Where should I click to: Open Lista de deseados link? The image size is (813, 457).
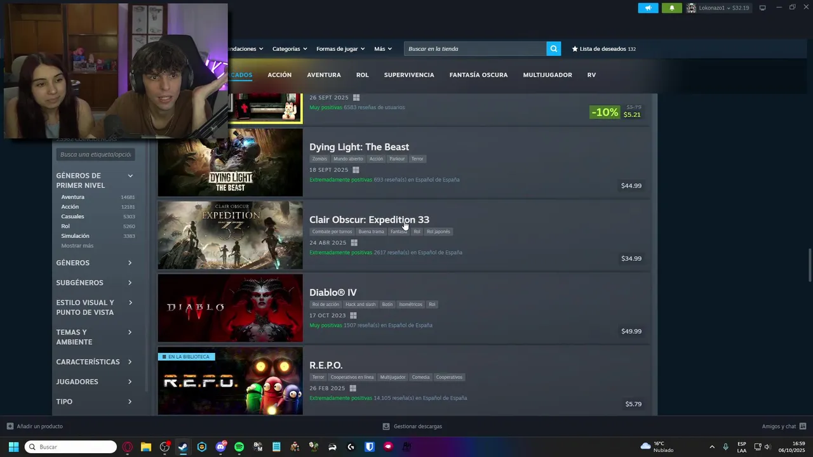[x=603, y=49]
